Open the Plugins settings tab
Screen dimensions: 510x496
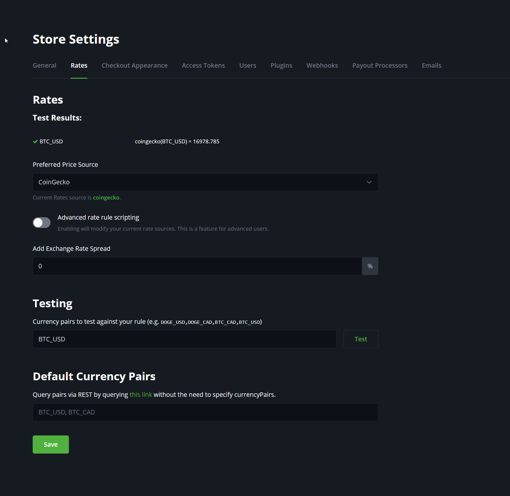click(x=281, y=65)
